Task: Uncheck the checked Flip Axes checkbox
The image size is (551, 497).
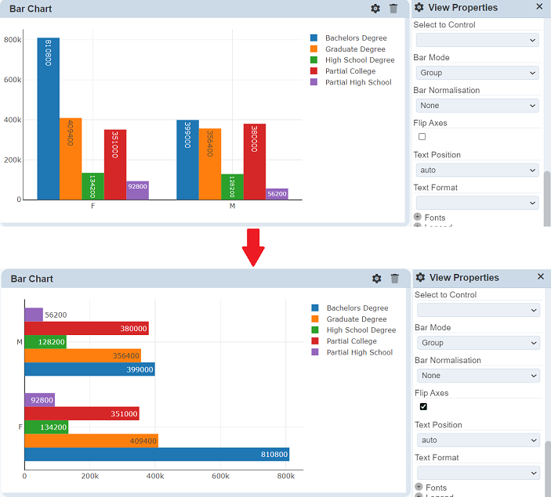Action: coord(424,407)
